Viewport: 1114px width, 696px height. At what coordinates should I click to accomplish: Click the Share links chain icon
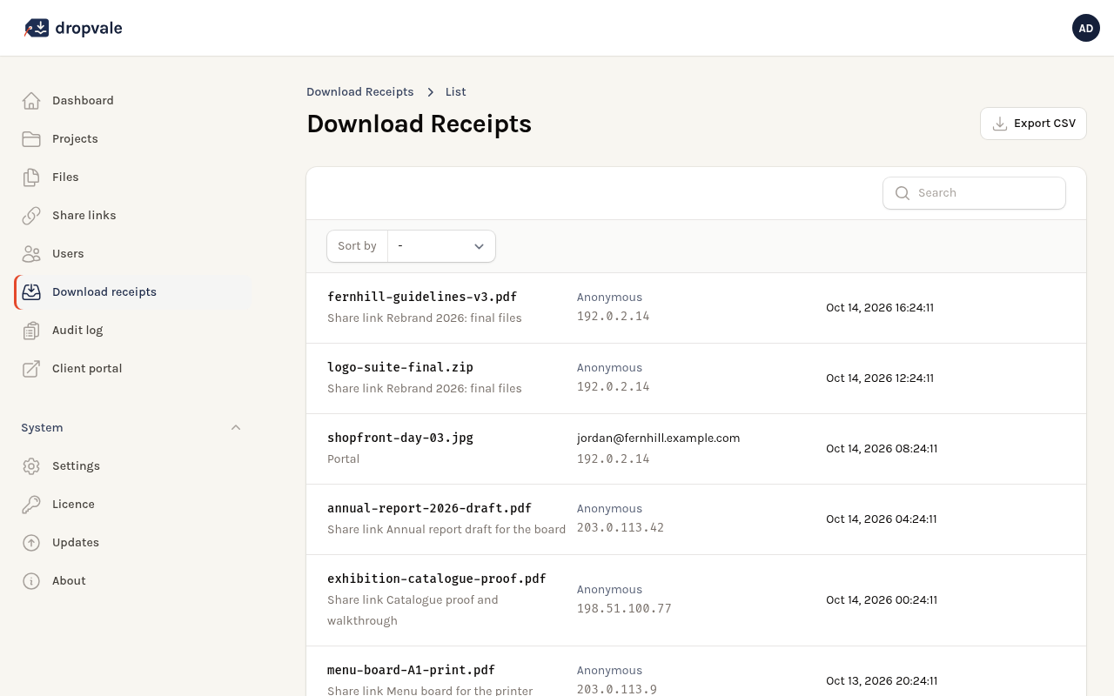tap(31, 216)
